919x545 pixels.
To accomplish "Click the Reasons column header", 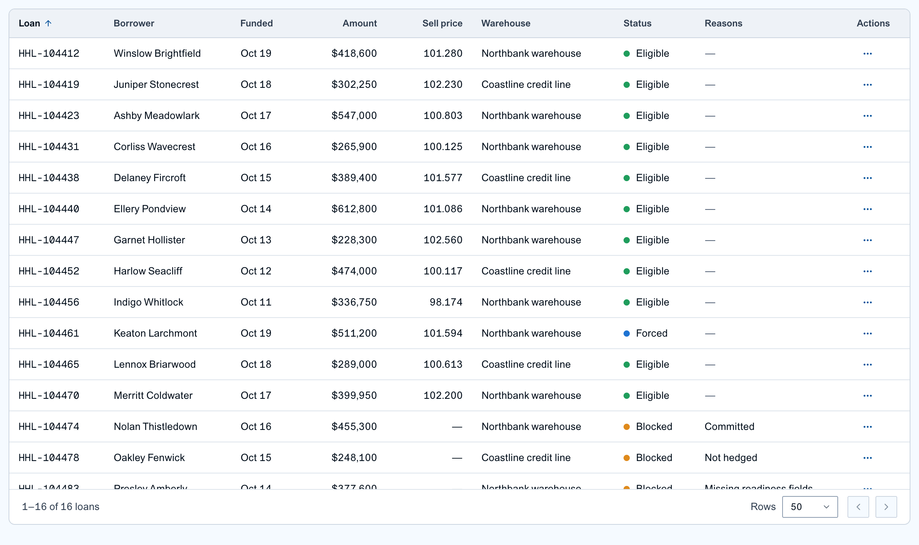I will coord(723,23).
